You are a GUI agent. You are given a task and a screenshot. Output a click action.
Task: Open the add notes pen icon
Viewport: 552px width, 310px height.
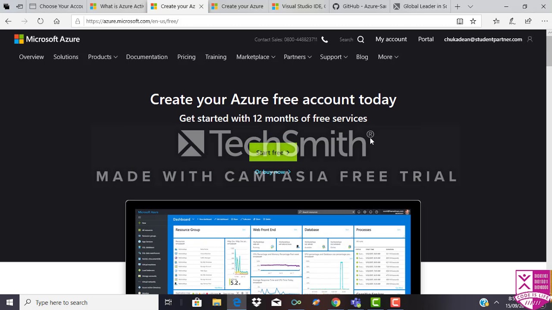coord(512,21)
